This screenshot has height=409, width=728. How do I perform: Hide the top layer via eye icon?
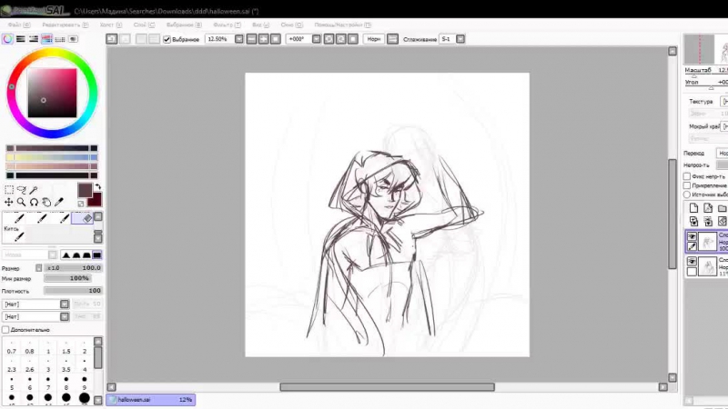click(692, 235)
